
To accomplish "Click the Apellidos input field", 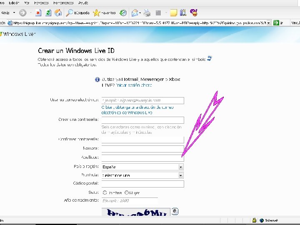I will click(143, 158).
